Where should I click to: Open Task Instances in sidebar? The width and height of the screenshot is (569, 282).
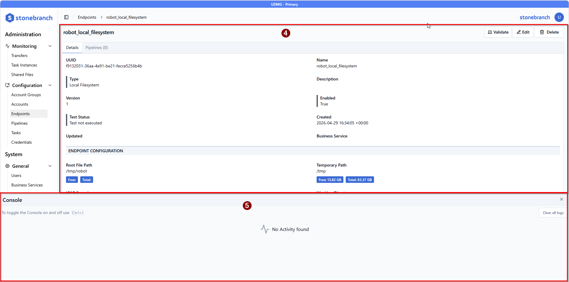coord(24,65)
